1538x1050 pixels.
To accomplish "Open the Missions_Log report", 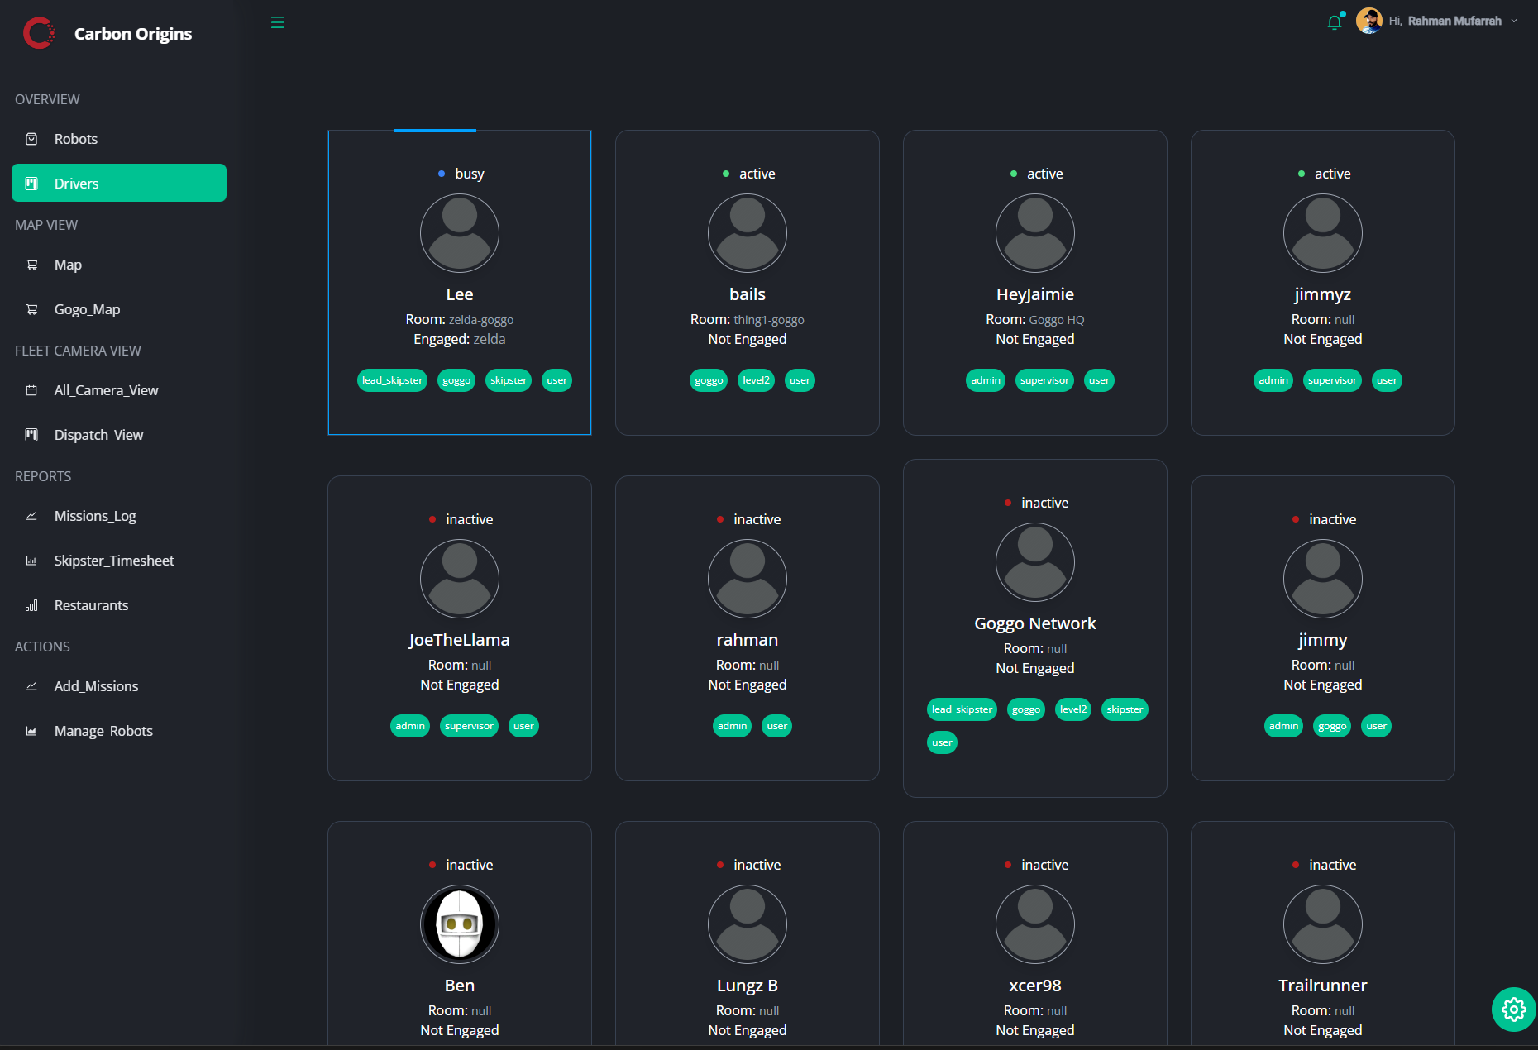I will tap(94, 515).
